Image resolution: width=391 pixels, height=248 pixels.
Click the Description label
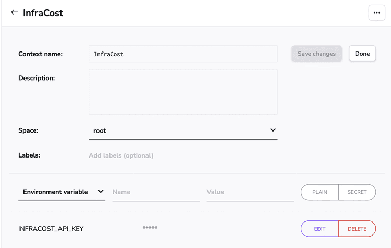(x=36, y=78)
